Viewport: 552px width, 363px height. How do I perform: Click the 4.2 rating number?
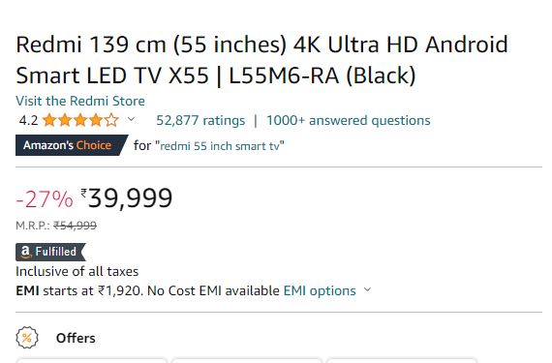[28, 120]
